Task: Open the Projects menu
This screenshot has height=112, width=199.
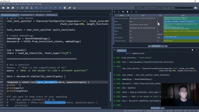Action: click(28, 4)
